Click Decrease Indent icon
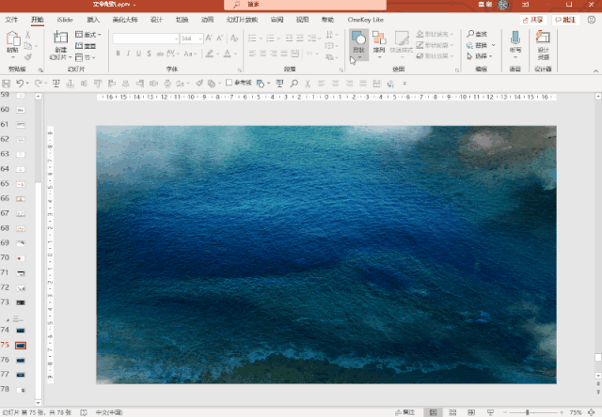 click(x=289, y=38)
